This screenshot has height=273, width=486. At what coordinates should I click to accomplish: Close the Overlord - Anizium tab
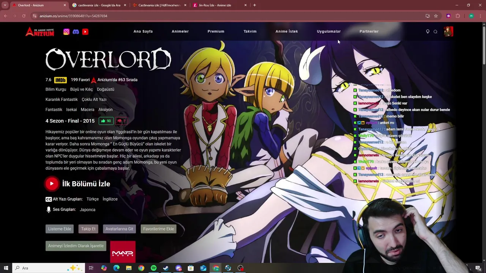click(x=65, y=5)
